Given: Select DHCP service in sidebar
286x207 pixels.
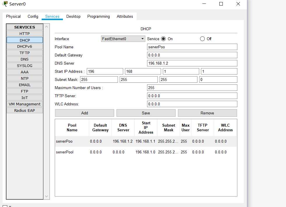Looking at the screenshot, I should pyautogui.click(x=25, y=40).
